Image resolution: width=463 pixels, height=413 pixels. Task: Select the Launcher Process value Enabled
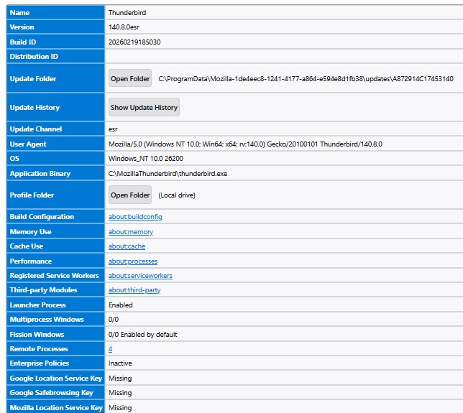(x=121, y=305)
